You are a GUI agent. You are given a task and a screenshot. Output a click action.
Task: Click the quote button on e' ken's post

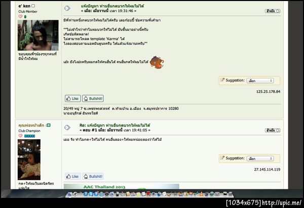coord(273,11)
